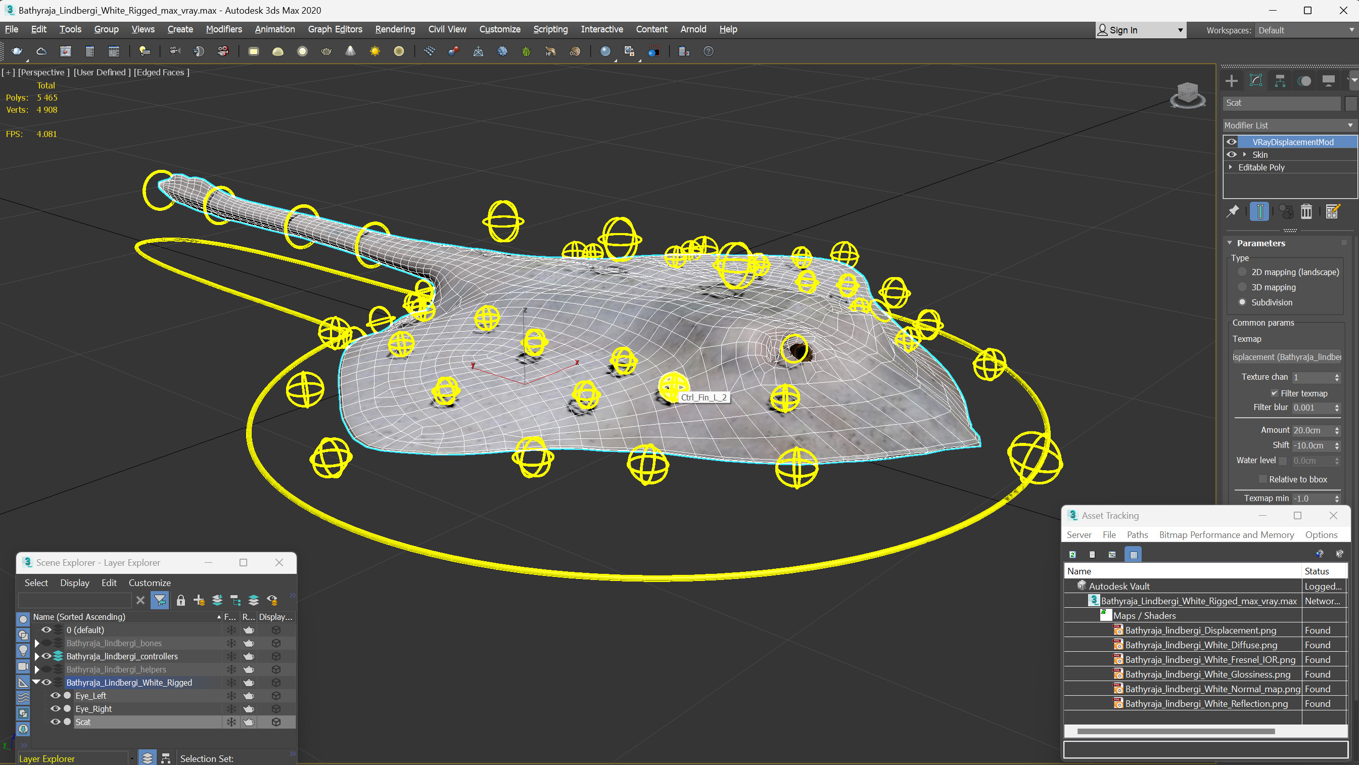Expand the Skin modifier sub-levels
This screenshot has height=765, width=1359.
[x=1244, y=155]
